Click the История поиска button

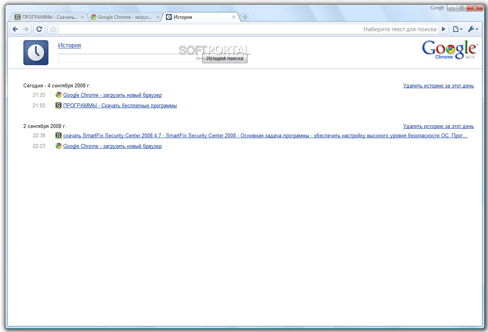(225, 58)
